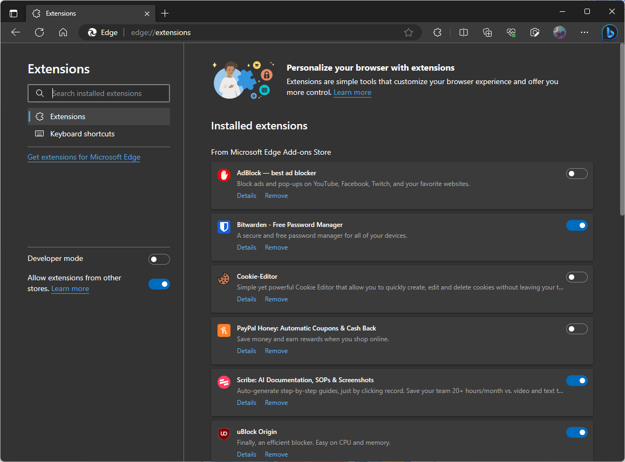Select Keyboard shortcuts in sidebar
The width and height of the screenshot is (625, 462).
click(x=82, y=134)
